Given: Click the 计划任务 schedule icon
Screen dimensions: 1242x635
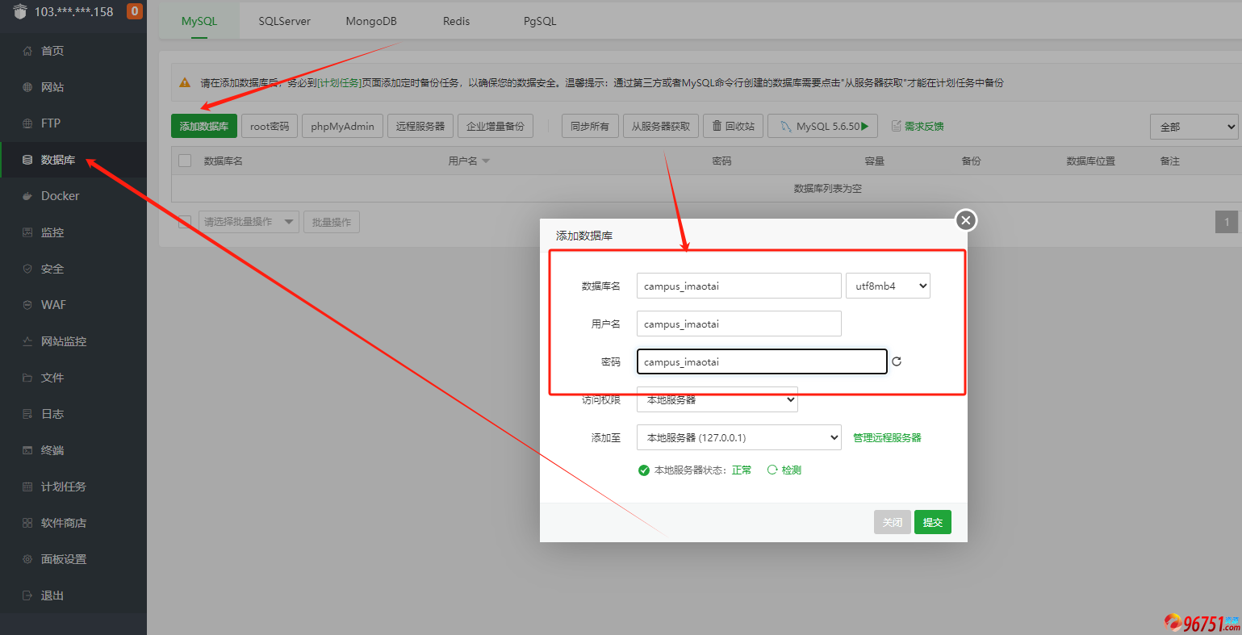Looking at the screenshot, I should [27, 487].
